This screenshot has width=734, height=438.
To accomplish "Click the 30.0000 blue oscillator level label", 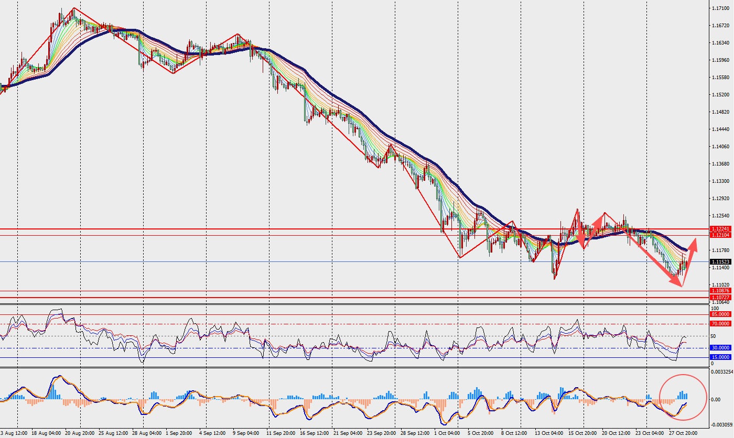I will tap(720, 347).
